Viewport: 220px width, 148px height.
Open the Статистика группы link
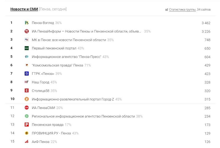[182, 10]
